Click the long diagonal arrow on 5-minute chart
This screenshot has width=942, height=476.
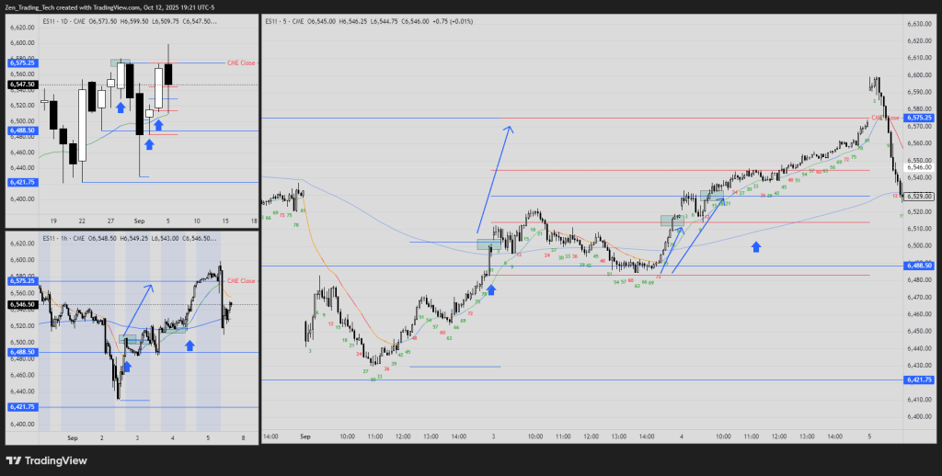494,179
